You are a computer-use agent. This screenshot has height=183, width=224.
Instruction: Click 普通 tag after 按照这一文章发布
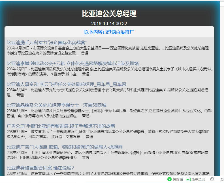89,137
